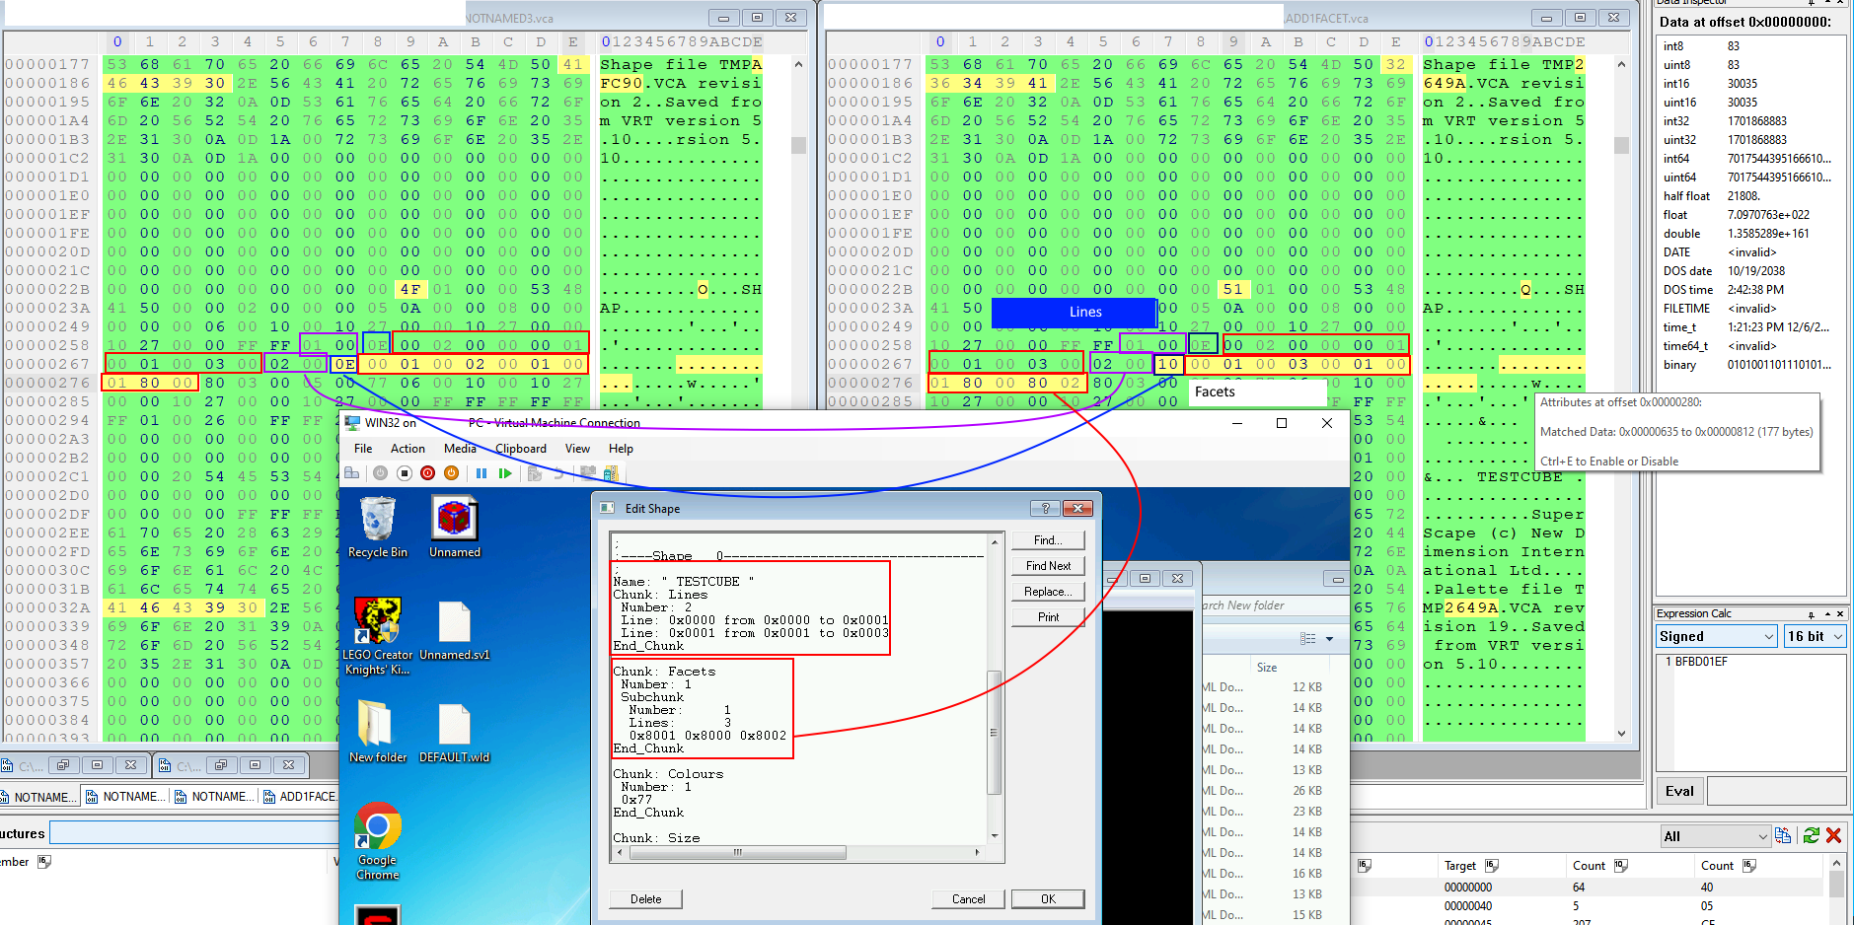The height and width of the screenshot is (925, 1854).
Task: Pin the Expression Calc panel
Action: pos(1812,613)
